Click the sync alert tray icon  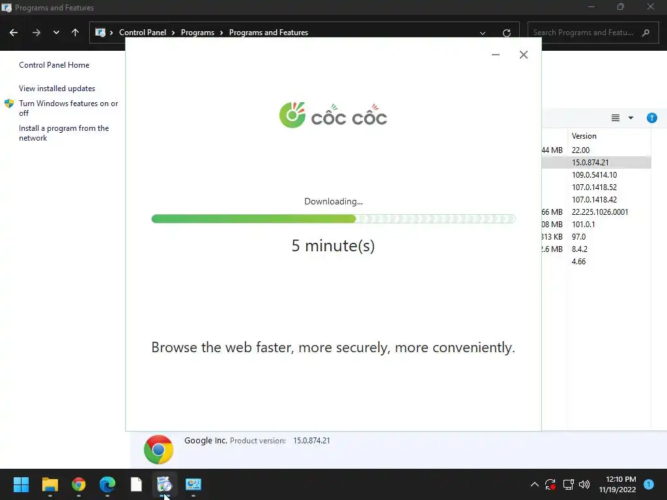click(550, 484)
